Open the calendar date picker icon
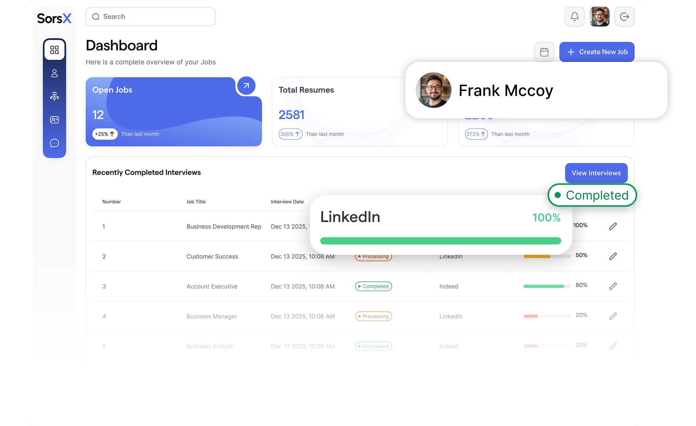Viewport: 696px width, 426px height. click(544, 52)
